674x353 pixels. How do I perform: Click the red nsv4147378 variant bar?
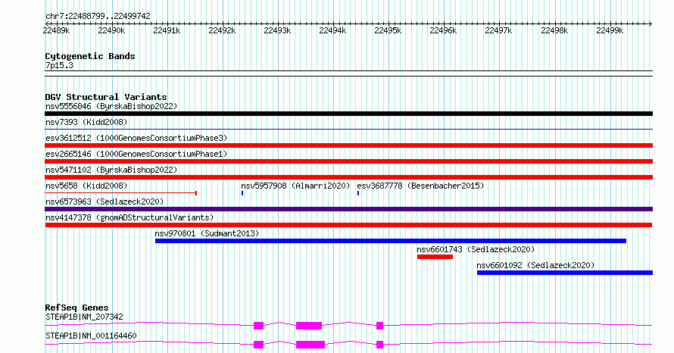coord(348,225)
